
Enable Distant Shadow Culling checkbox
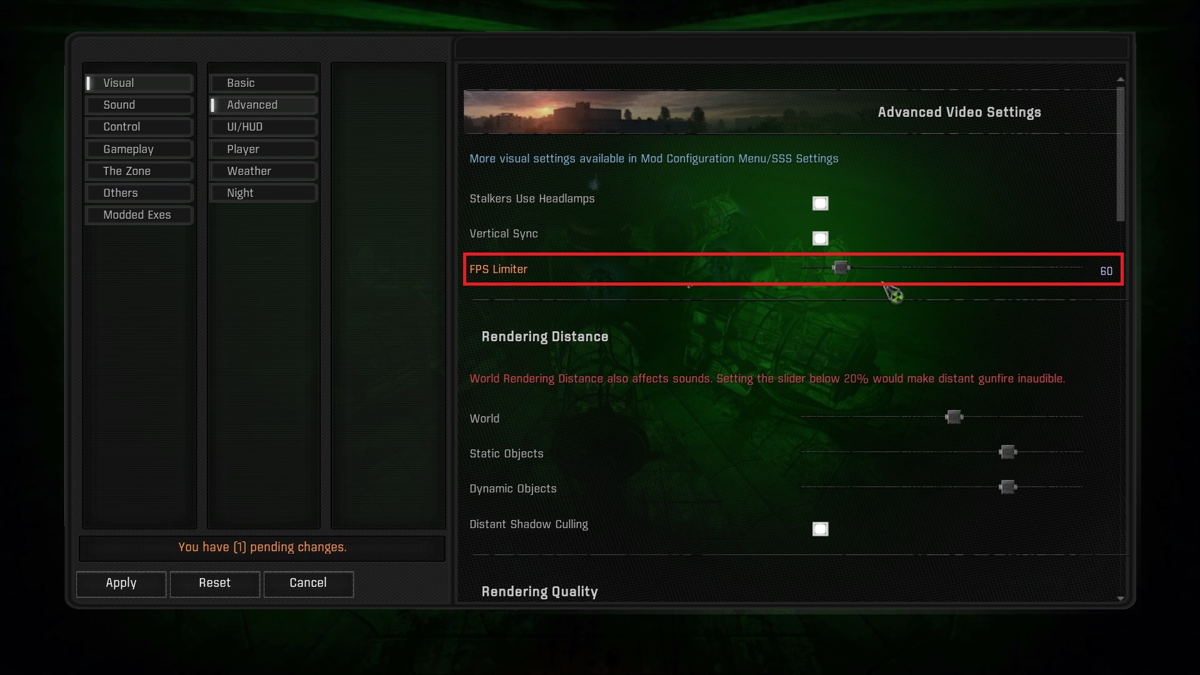coord(820,529)
